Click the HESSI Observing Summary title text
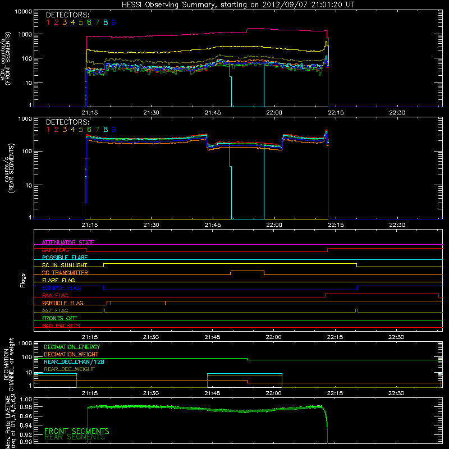This screenshot has height=449, width=449. pyautogui.click(x=238, y=4)
